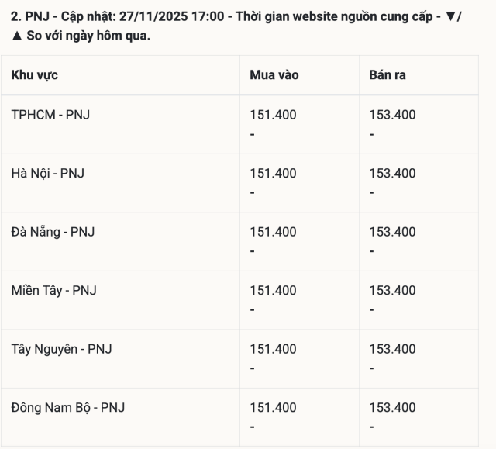The image size is (496, 449).
Task: Select the "Tây Nguyên - PNJ" row label
Action: (x=61, y=349)
